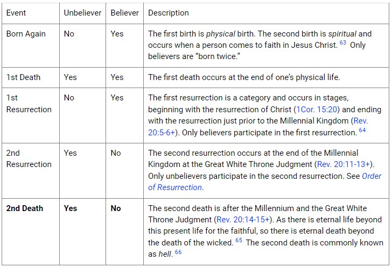Open the Rev. 20:14-15+ reference link

click(243, 220)
